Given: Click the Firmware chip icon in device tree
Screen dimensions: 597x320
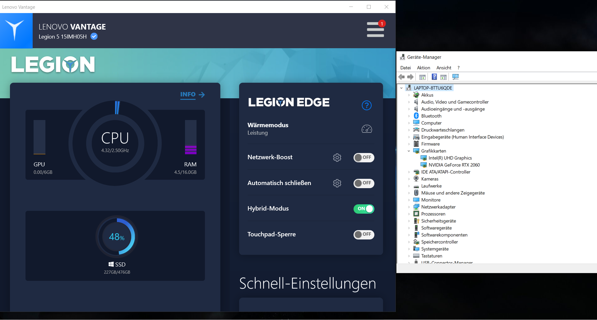Looking at the screenshot, I should [416, 144].
